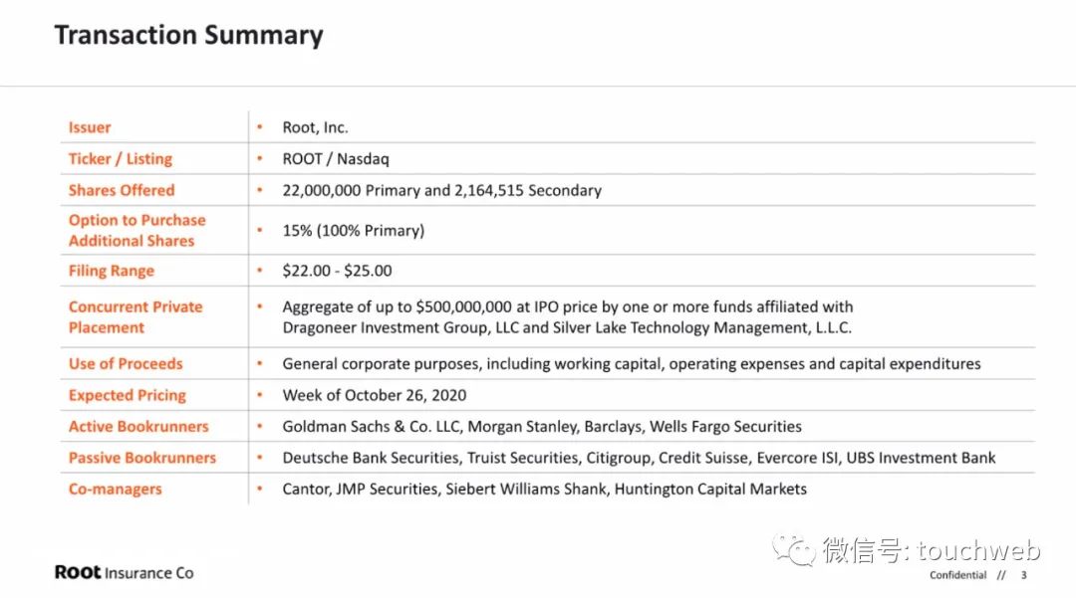The width and height of the screenshot is (1076, 598).
Task: Select the Expected Pricing label
Action: (x=127, y=395)
